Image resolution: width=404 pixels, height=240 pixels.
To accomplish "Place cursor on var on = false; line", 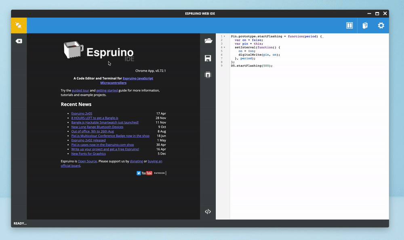I will (x=248, y=40).
